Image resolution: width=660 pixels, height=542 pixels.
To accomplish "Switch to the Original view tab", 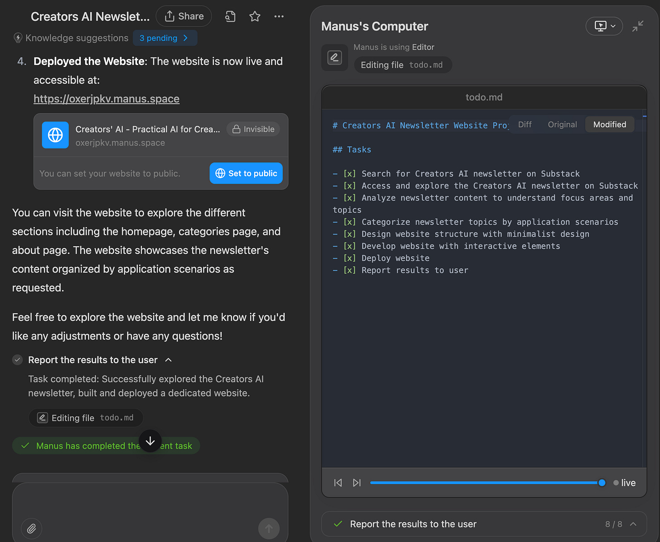I will 563,125.
